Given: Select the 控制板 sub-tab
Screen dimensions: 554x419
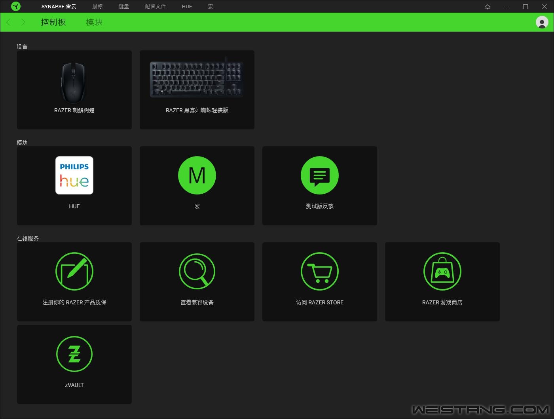Looking at the screenshot, I should (x=53, y=22).
